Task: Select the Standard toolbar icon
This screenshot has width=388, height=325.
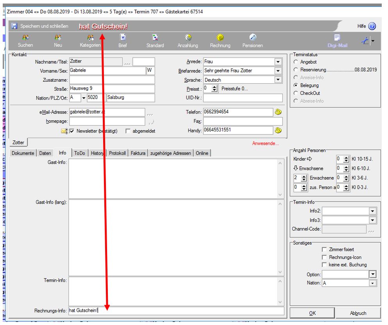Action: [155, 41]
